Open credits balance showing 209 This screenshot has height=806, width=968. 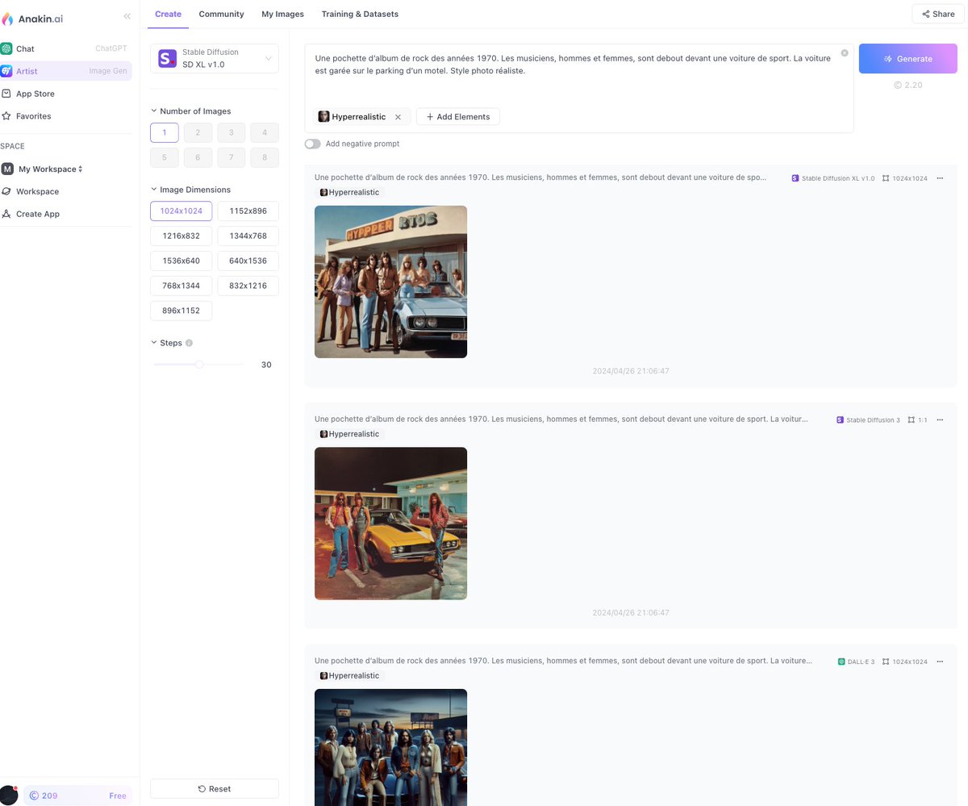(x=43, y=796)
